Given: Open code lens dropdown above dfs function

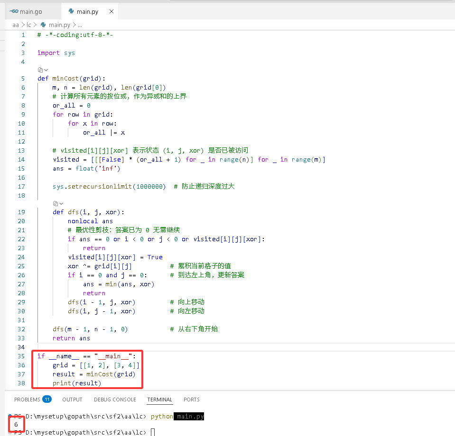Looking at the screenshot, I should 58,203.
